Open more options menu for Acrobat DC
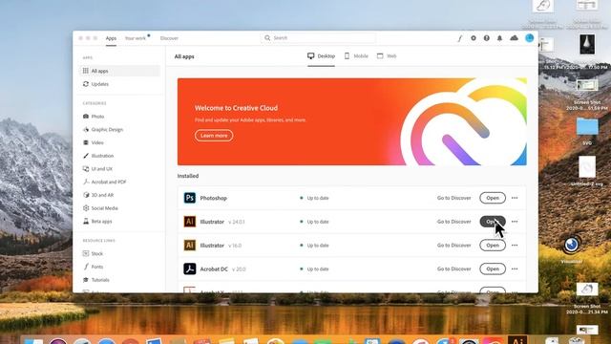611x344 pixels. click(x=515, y=269)
